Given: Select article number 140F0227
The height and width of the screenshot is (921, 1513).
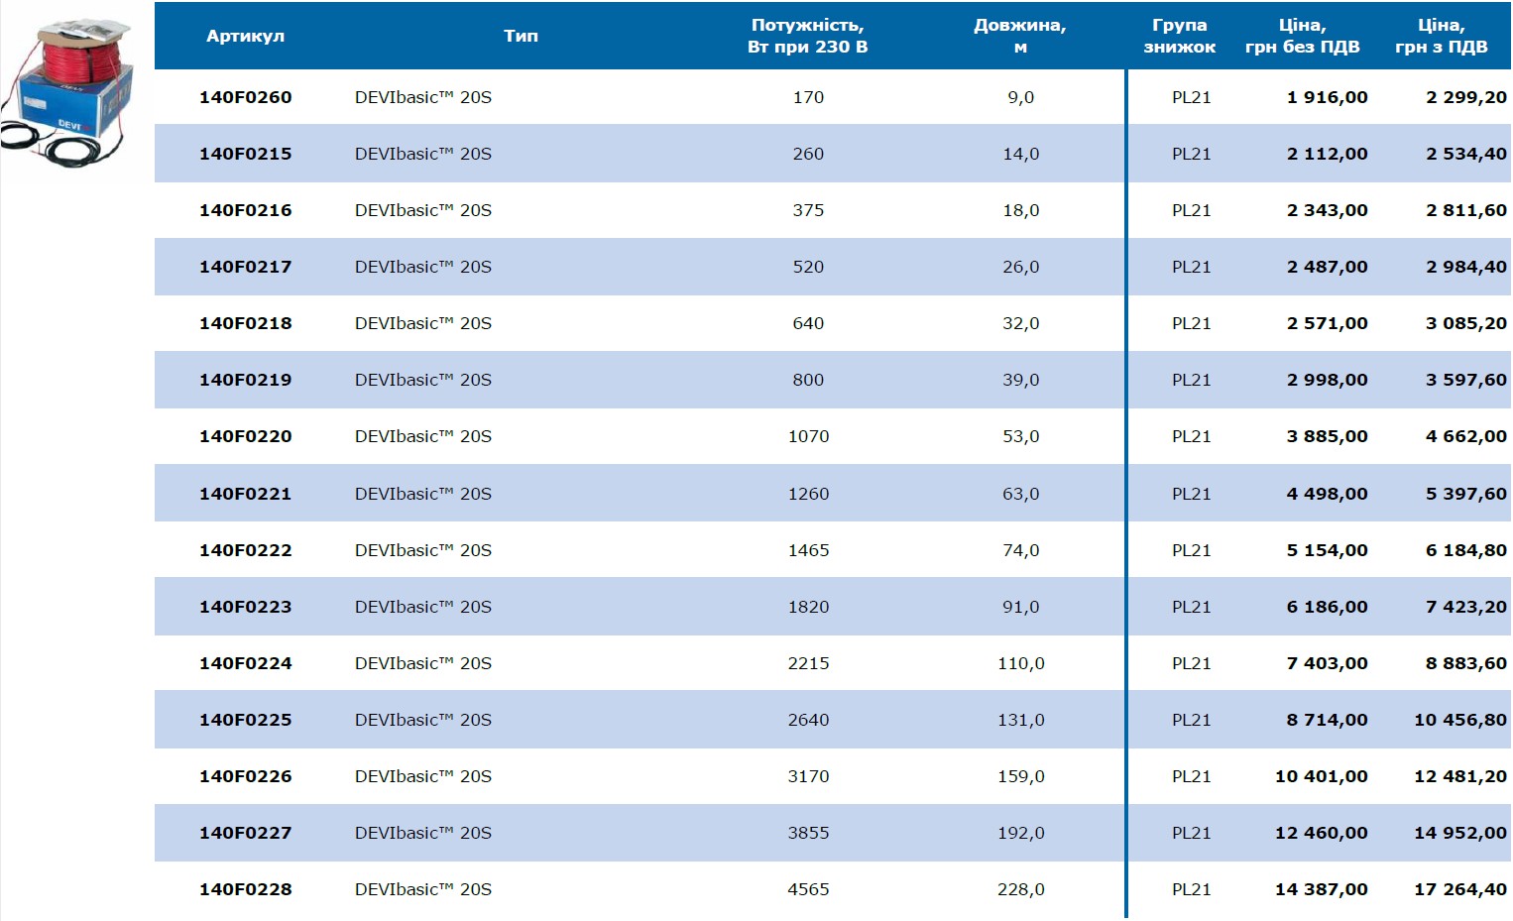Looking at the screenshot, I should 246,833.
